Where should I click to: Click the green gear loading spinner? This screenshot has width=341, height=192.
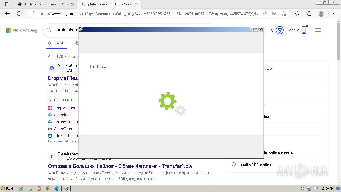pos(168,101)
